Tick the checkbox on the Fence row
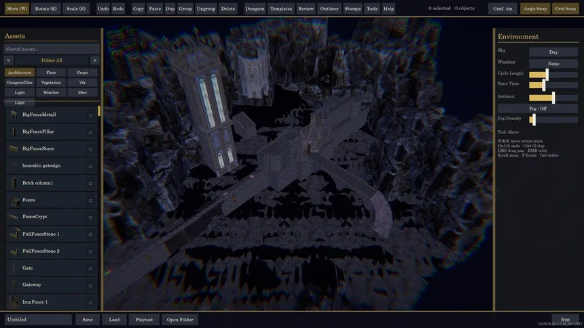This screenshot has height=328, width=584. [x=90, y=201]
